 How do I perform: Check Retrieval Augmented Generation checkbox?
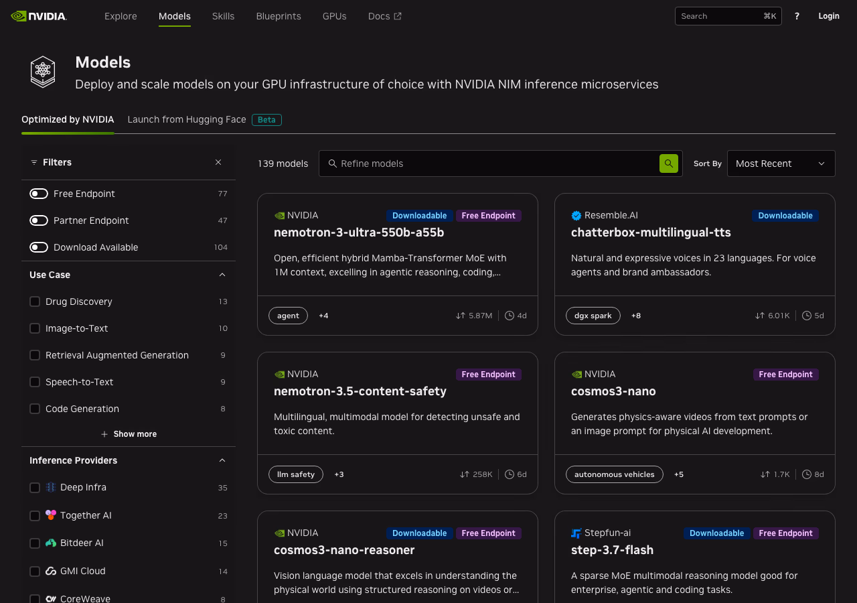click(35, 355)
